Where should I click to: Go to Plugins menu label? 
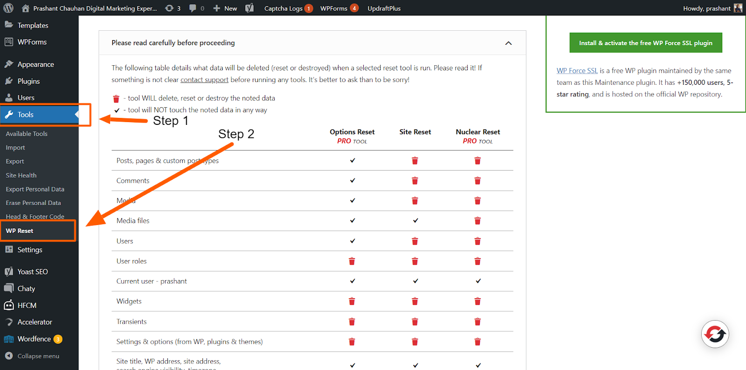[28, 81]
